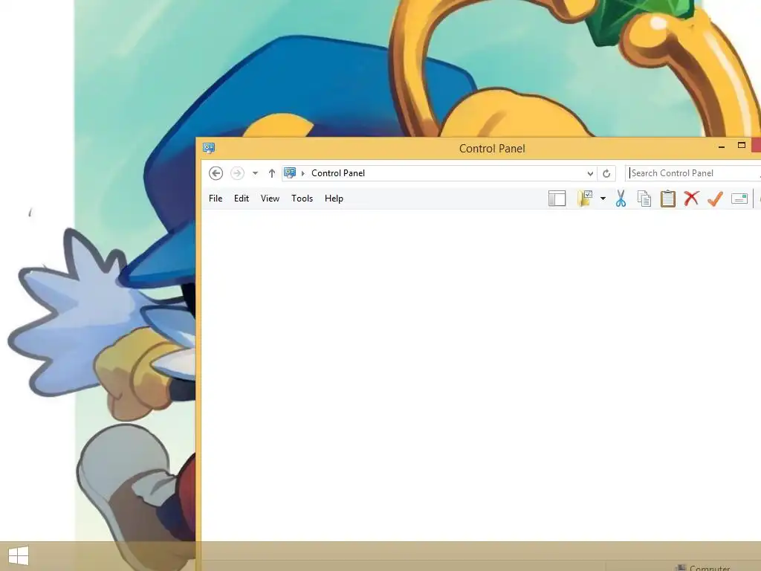Click the Control Panel icon in address bar
This screenshot has width=761, height=571.
point(290,172)
